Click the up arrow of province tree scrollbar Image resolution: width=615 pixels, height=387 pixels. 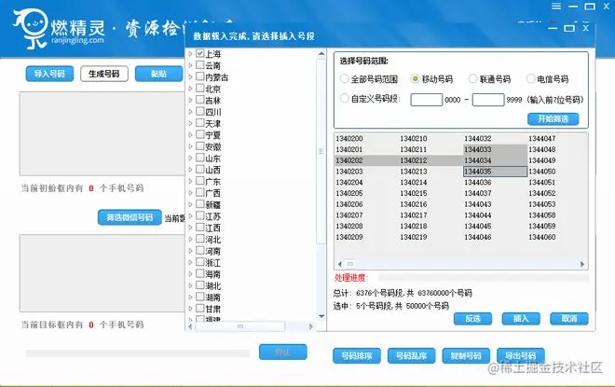coord(321,53)
